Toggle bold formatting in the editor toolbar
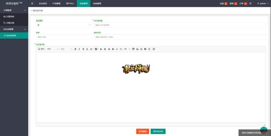Viewport: 271px width, 136px height. [x=75, y=49]
